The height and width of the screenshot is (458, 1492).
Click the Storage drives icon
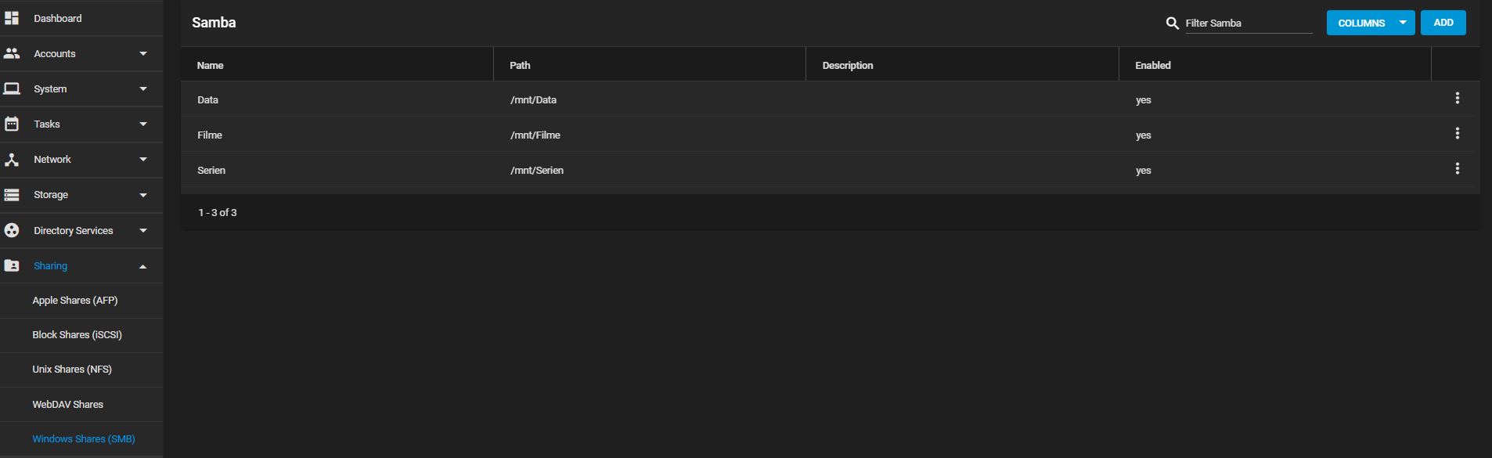point(12,194)
